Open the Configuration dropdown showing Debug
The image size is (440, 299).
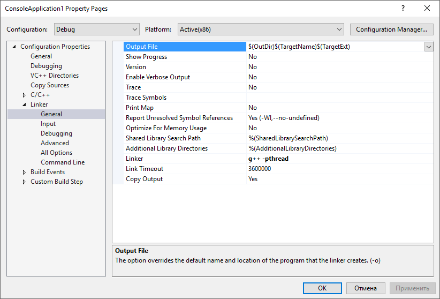96,29
